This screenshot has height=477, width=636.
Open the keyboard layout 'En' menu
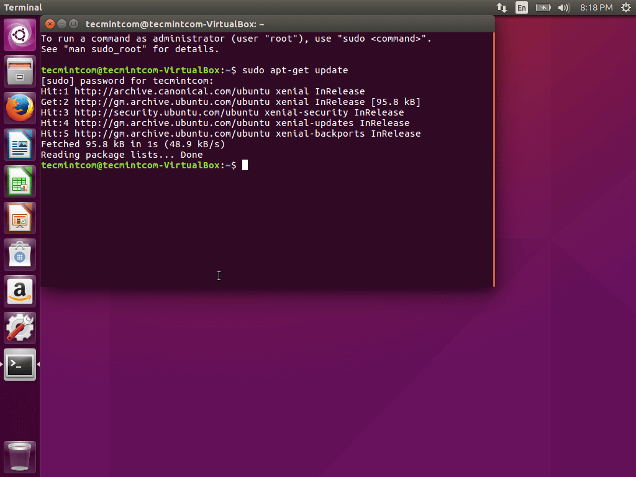(x=522, y=7)
